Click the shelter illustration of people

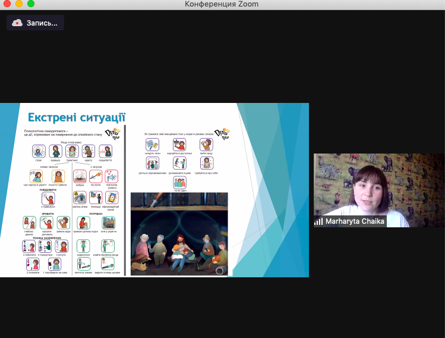[x=179, y=233]
